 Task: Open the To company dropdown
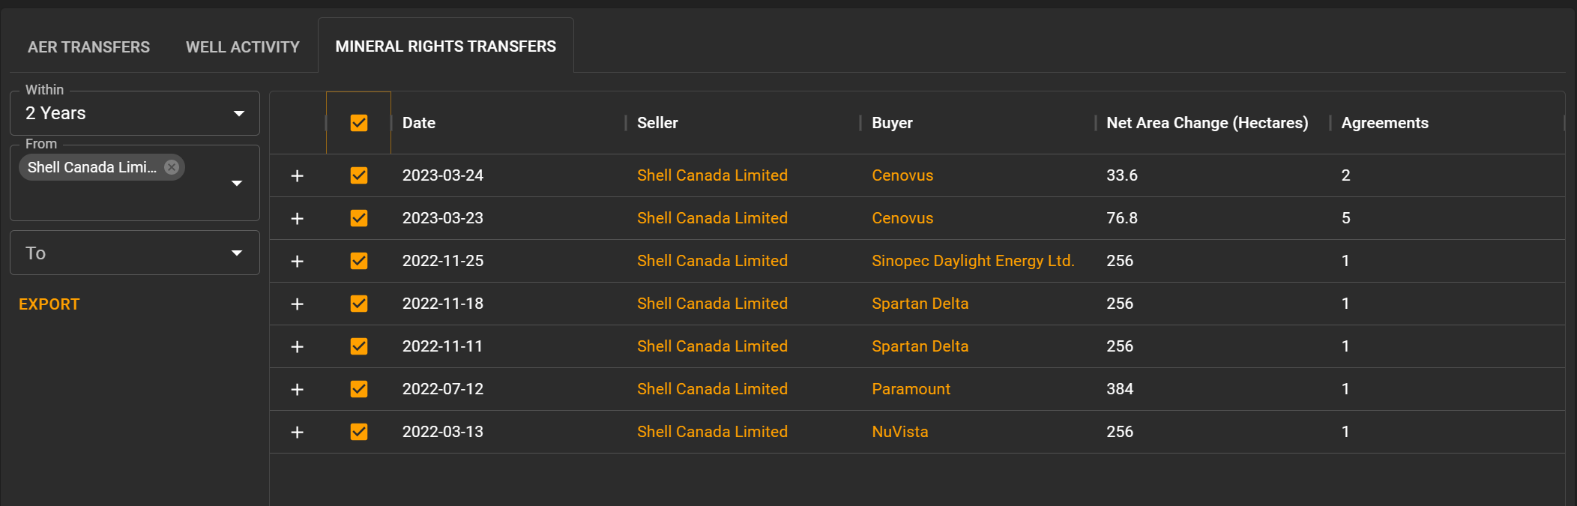tap(237, 253)
